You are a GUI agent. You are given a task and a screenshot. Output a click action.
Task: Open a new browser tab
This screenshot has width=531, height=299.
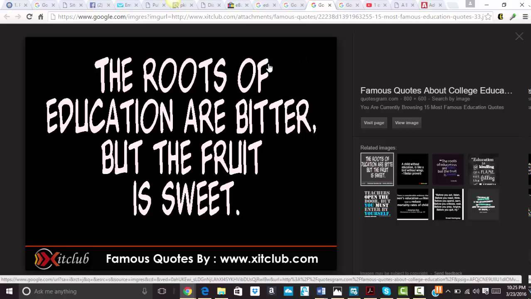(x=453, y=5)
